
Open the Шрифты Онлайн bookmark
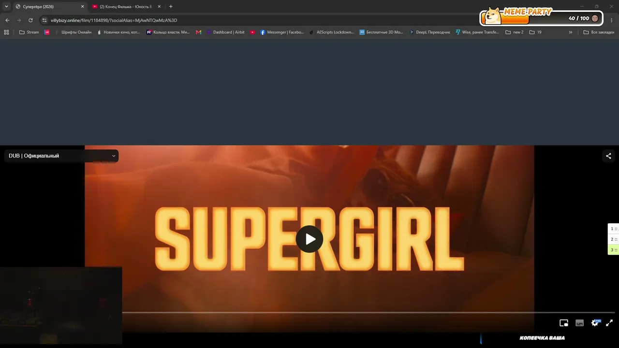[73, 32]
